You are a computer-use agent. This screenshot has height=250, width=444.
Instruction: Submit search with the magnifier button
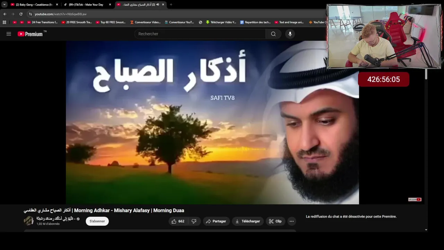273,34
